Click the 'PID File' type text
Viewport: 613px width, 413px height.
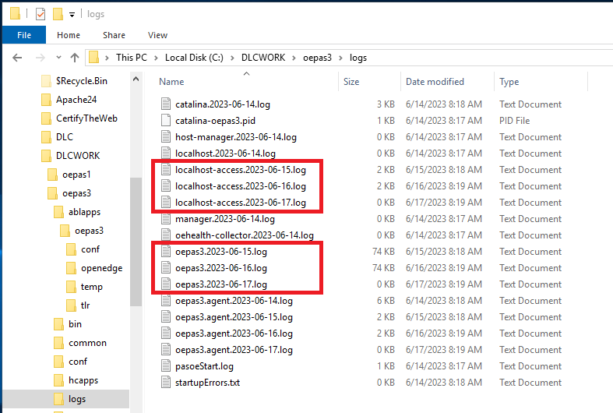tap(515, 121)
